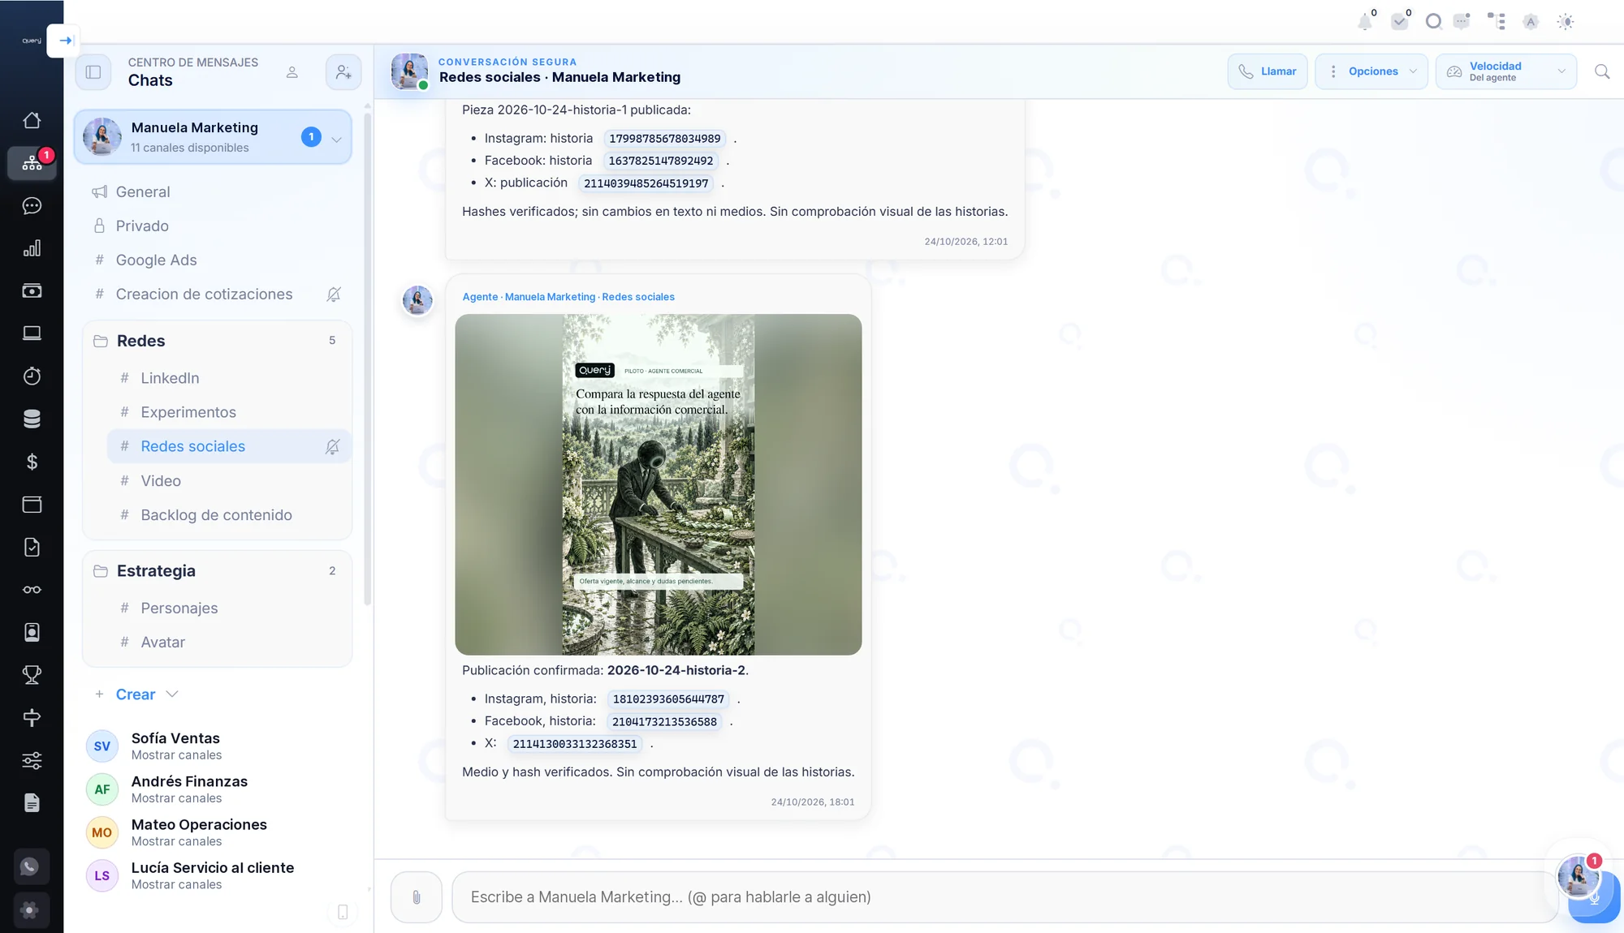Collapse Manuela Marketing channels chevron
1624x933 pixels.
pos(337,139)
